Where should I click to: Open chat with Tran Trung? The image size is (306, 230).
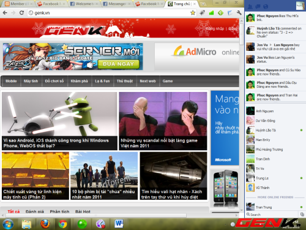[275, 207]
